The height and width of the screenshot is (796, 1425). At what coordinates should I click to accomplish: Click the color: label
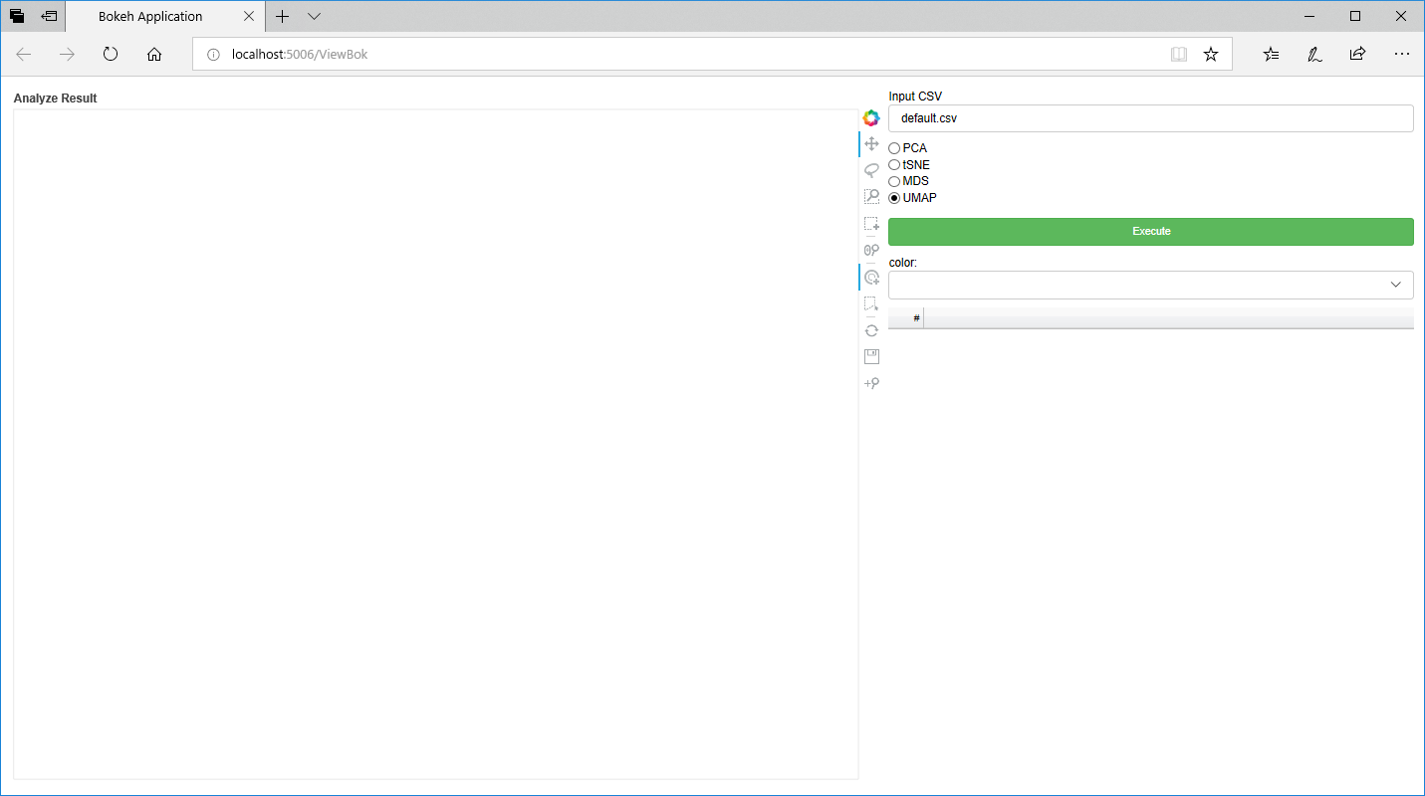click(x=903, y=263)
